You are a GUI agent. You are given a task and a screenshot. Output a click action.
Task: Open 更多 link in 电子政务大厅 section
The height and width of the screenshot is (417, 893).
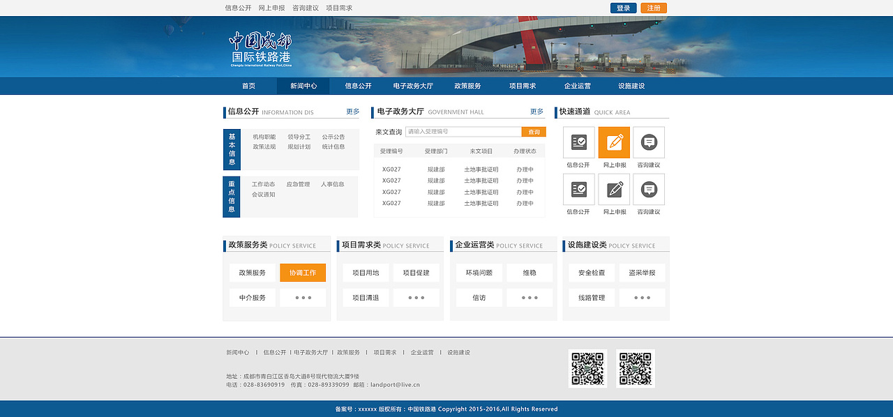(x=536, y=111)
